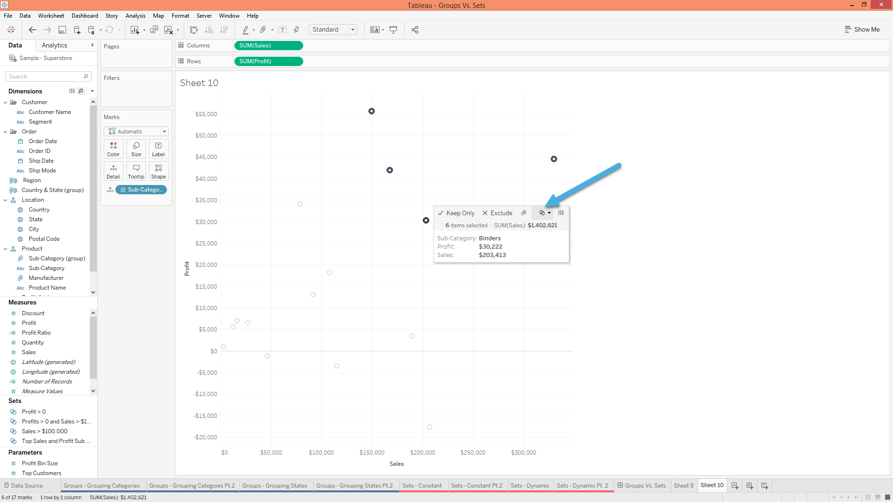Toggle Show mark labels icon
893x502 pixels.
click(x=282, y=30)
